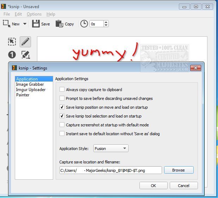Click the 0s delay input field
218x198 pixels.
click(96, 24)
